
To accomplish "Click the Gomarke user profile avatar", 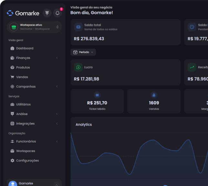I will click(x=13, y=184).
